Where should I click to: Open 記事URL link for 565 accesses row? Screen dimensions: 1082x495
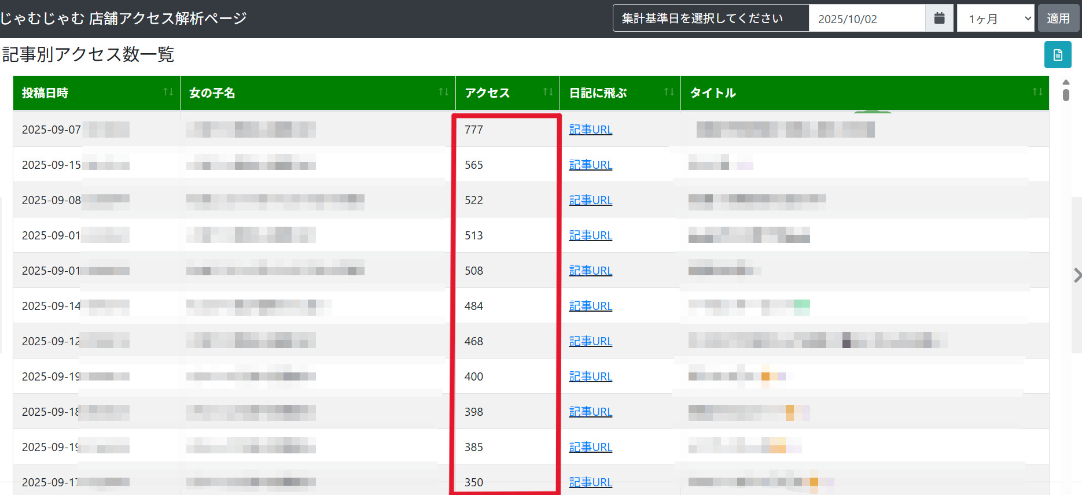click(590, 165)
